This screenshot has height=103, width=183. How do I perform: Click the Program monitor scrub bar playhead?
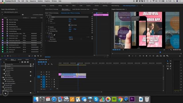[x=160, y=52]
